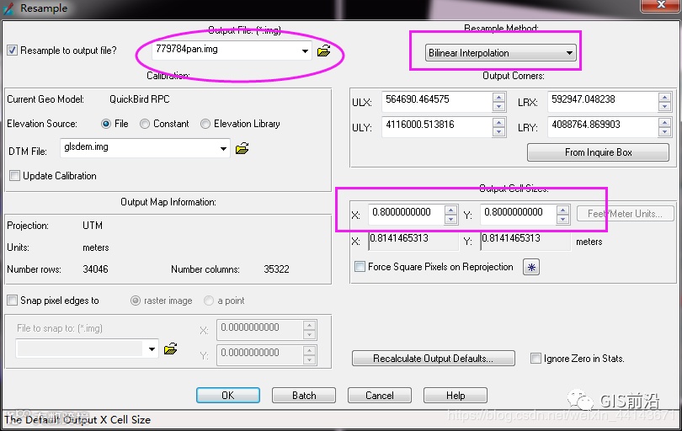Image resolution: width=682 pixels, height=431 pixels.
Task: Decrease output cell size Y with down arrow
Action: (x=562, y=219)
